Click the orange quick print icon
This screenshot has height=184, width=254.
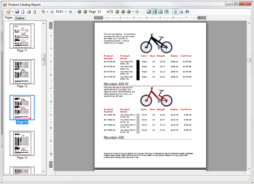(34, 12)
